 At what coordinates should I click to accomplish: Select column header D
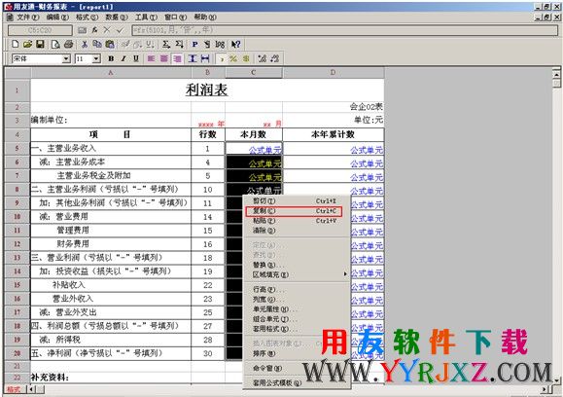(x=334, y=73)
